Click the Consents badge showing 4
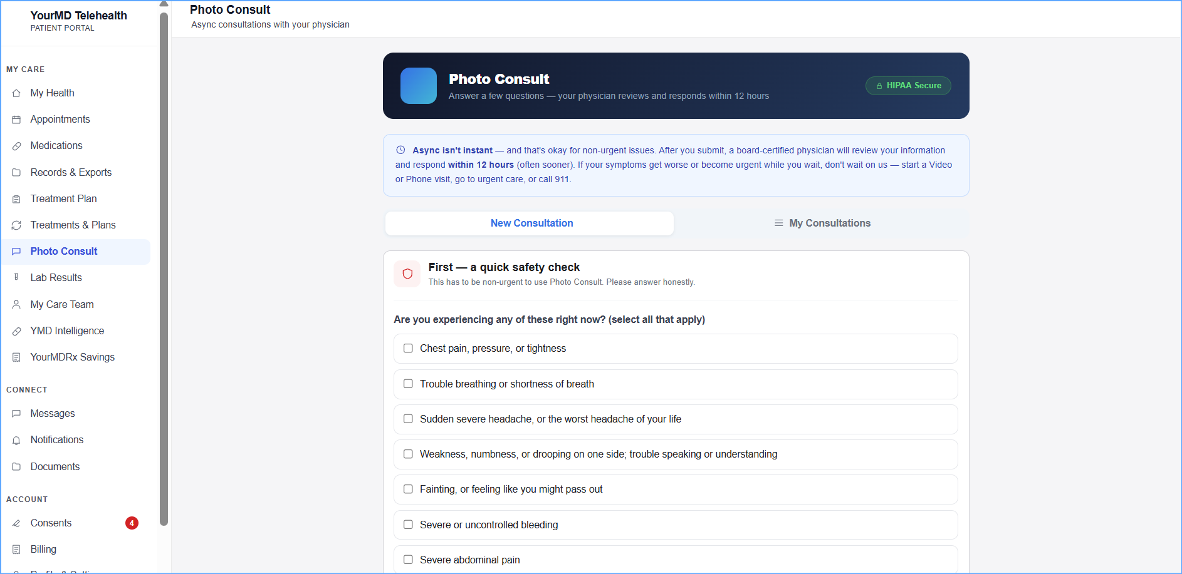The height and width of the screenshot is (574, 1182). 132,523
